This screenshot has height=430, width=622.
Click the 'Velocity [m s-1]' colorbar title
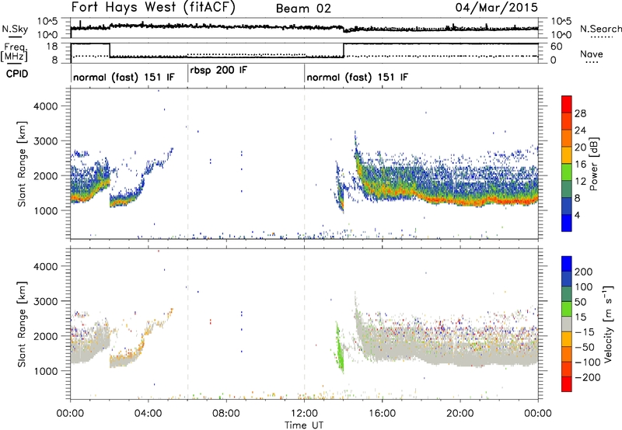pyautogui.click(x=608, y=324)
